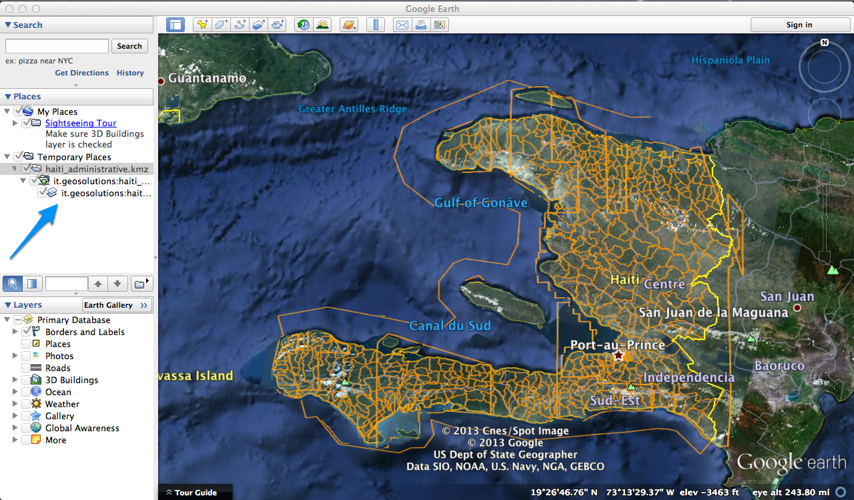Click the Places filter text field

(67, 284)
